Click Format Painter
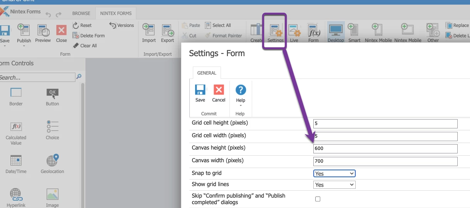Viewport: 470px width, 208px height. point(224,36)
